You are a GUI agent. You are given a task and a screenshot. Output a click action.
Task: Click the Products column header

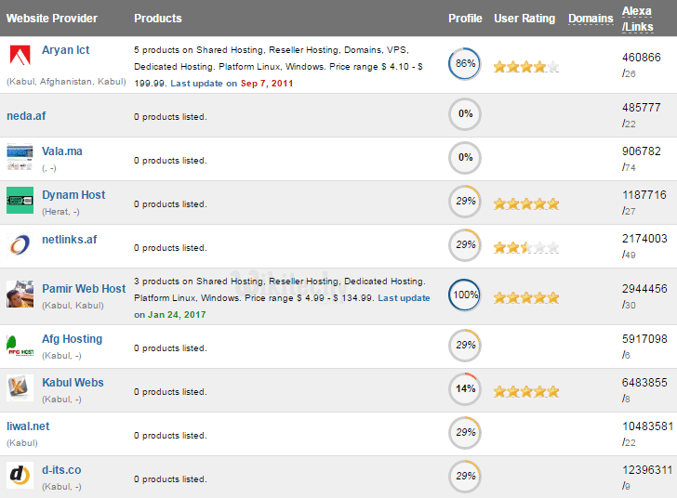[x=157, y=19]
